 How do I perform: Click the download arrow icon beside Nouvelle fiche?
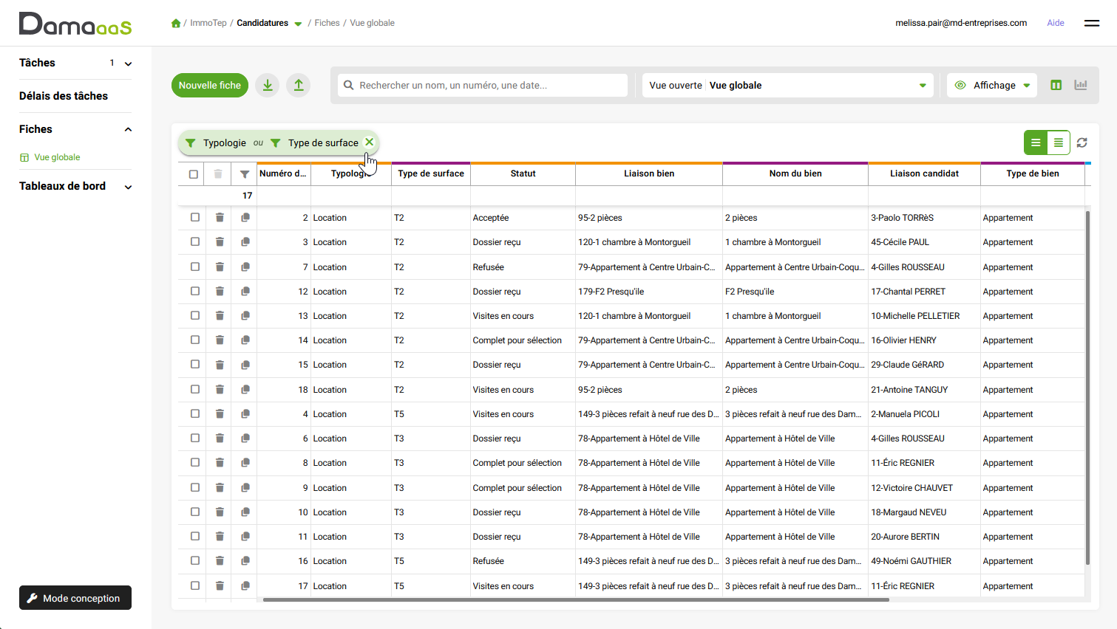coord(268,85)
